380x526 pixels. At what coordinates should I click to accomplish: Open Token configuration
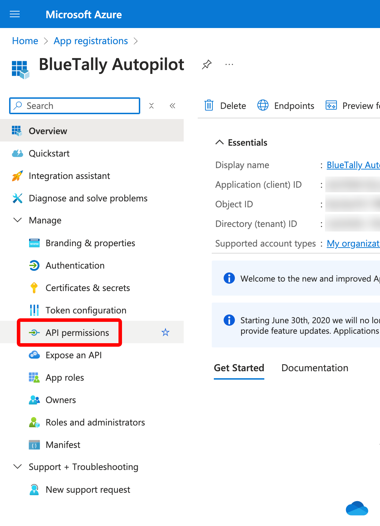(x=92, y=310)
